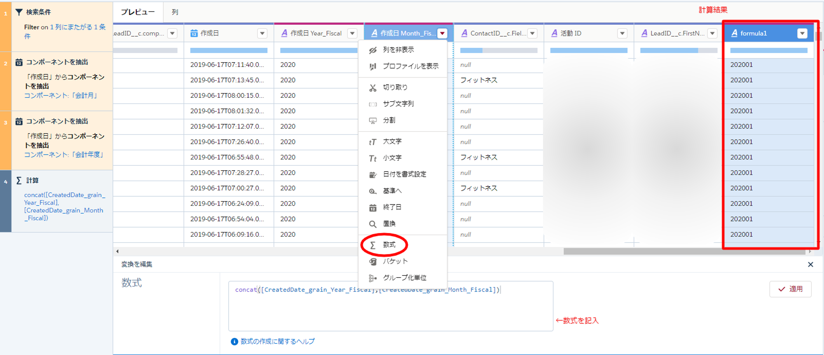Expand the 活動 ID column menu

click(622, 33)
